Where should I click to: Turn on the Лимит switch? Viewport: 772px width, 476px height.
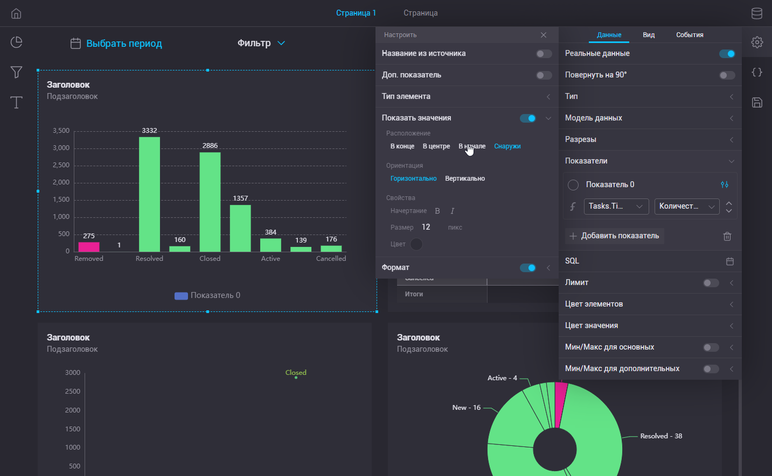point(711,283)
